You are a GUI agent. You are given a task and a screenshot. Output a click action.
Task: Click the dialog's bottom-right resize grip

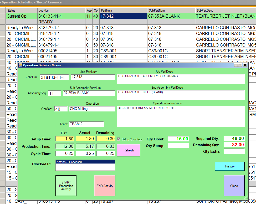click(x=246, y=197)
